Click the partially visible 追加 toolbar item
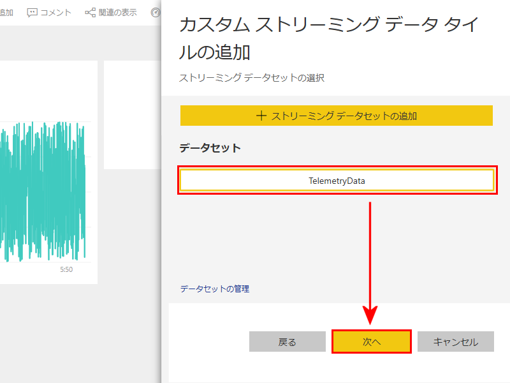This screenshot has height=383, width=510. [6, 12]
